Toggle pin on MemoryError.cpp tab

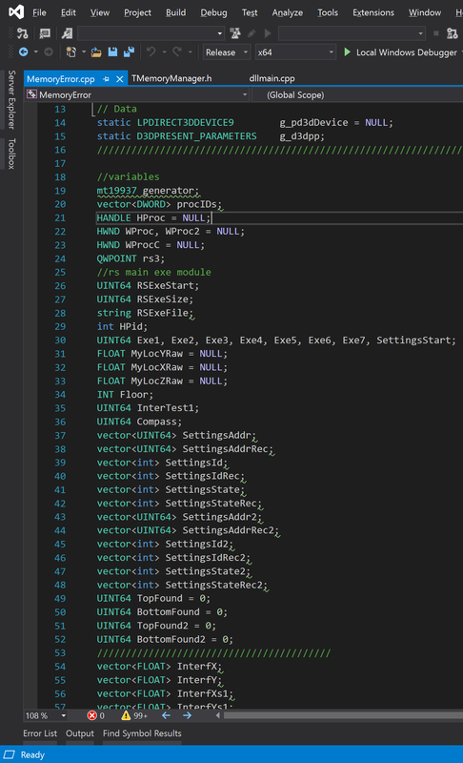107,79
